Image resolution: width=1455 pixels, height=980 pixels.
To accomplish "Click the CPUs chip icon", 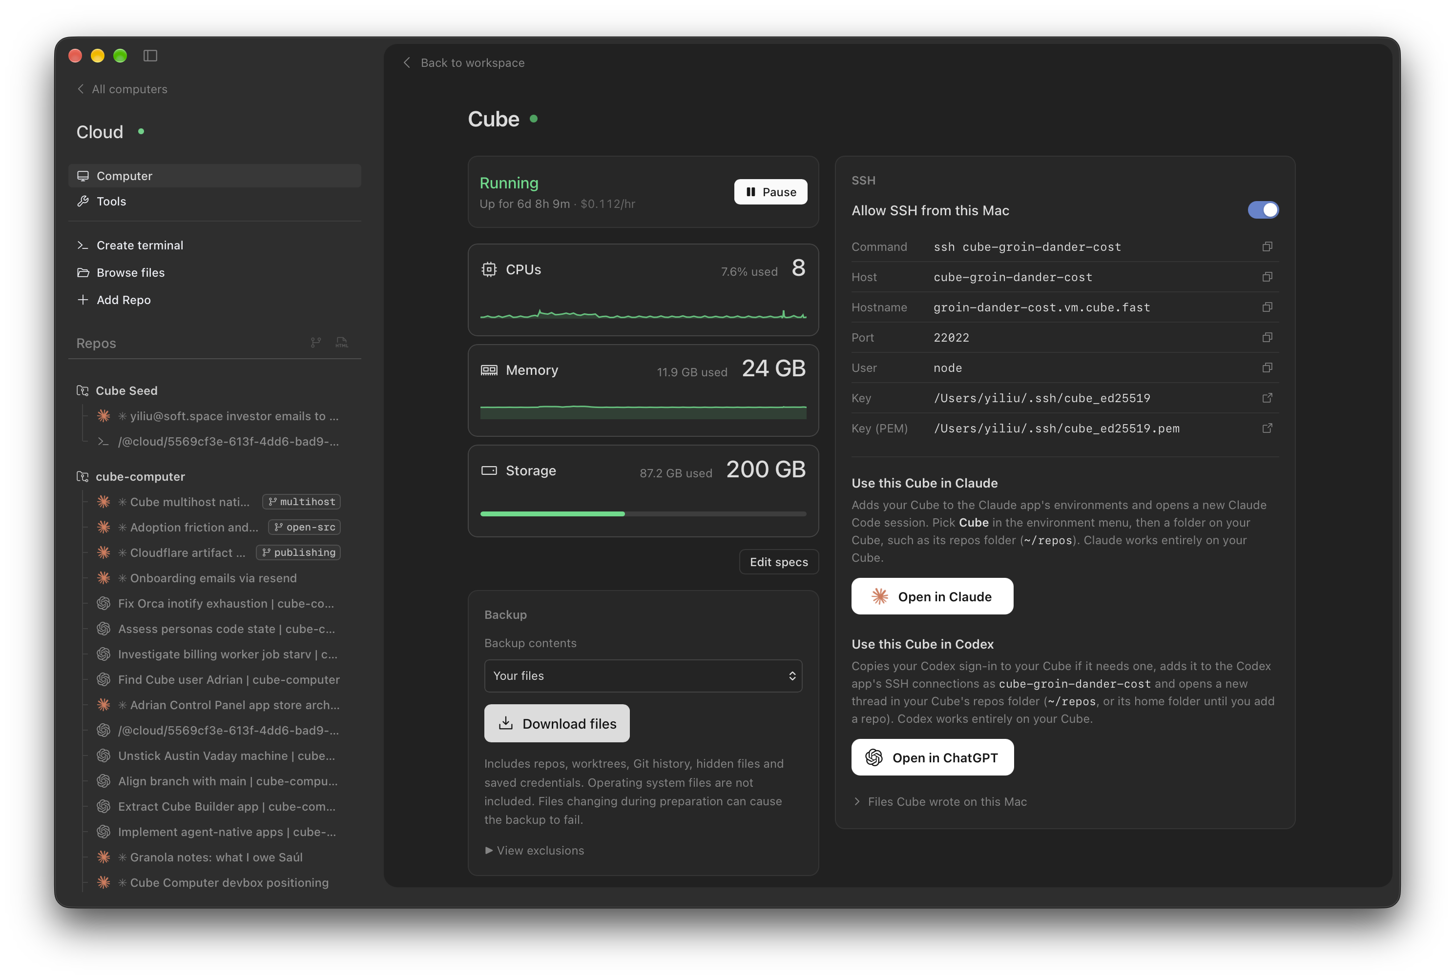I will pyautogui.click(x=489, y=269).
